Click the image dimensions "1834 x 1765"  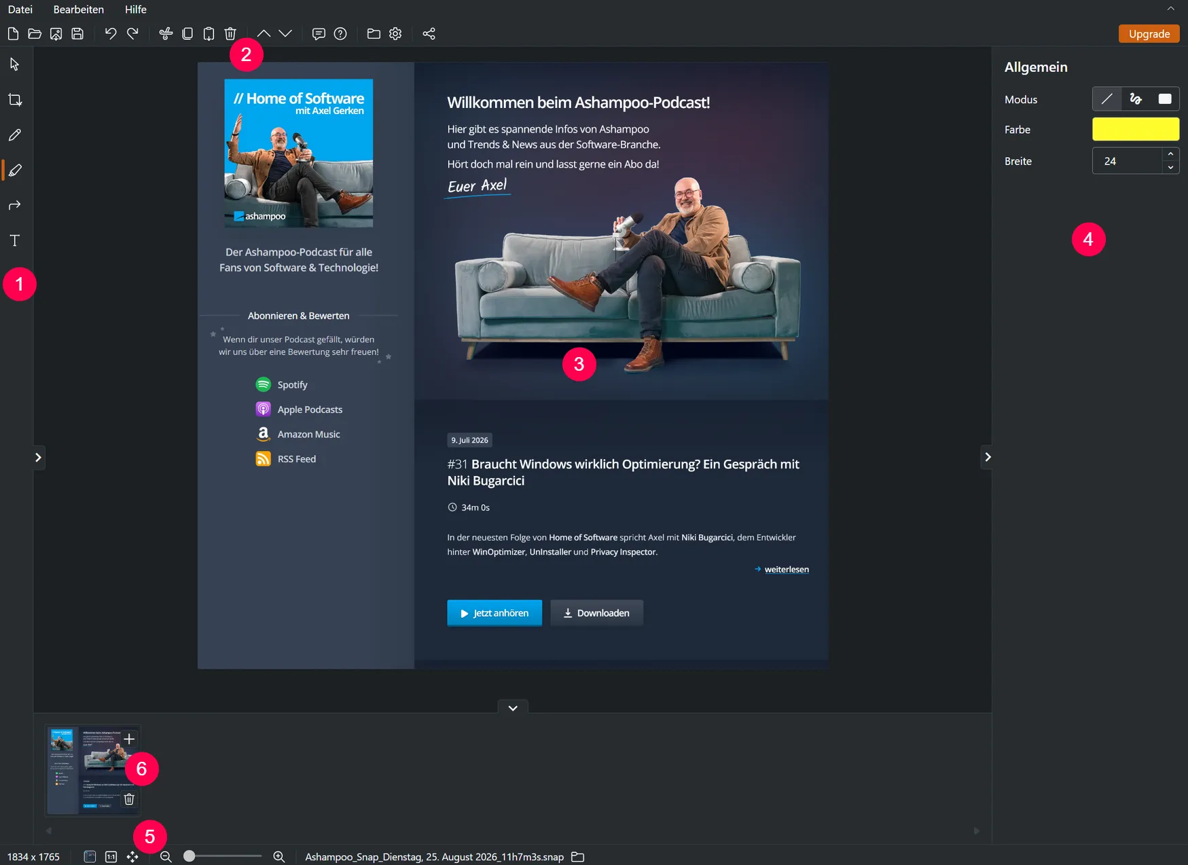[x=33, y=857]
